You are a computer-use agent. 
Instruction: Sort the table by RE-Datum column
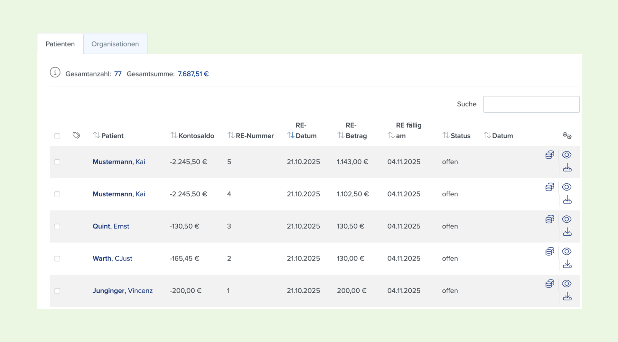[302, 131]
